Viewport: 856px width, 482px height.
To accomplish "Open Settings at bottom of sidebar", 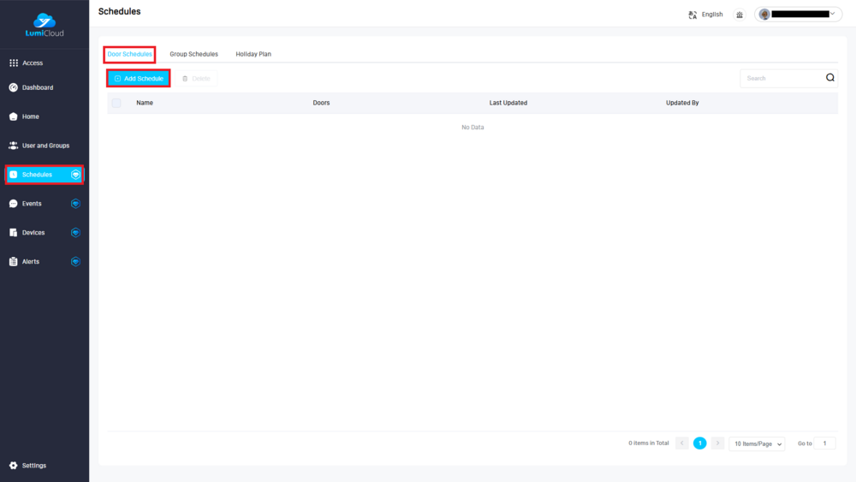I will tap(33, 466).
